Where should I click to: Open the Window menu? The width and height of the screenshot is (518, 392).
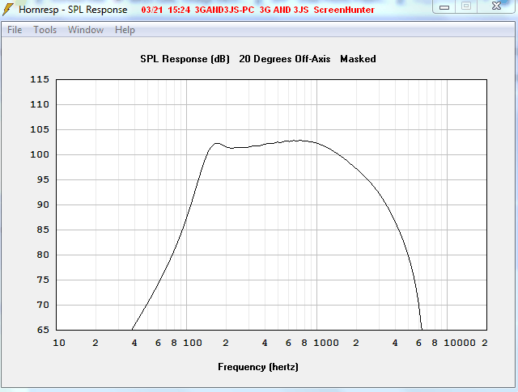pyautogui.click(x=86, y=30)
